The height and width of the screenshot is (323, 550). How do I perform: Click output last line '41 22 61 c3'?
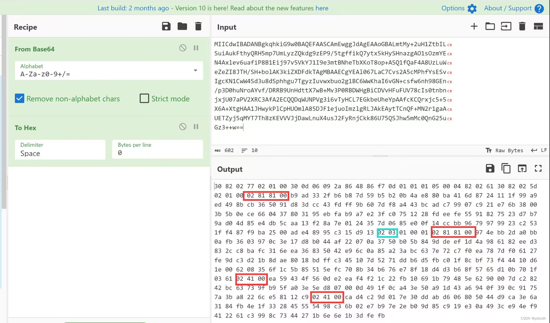point(299,316)
